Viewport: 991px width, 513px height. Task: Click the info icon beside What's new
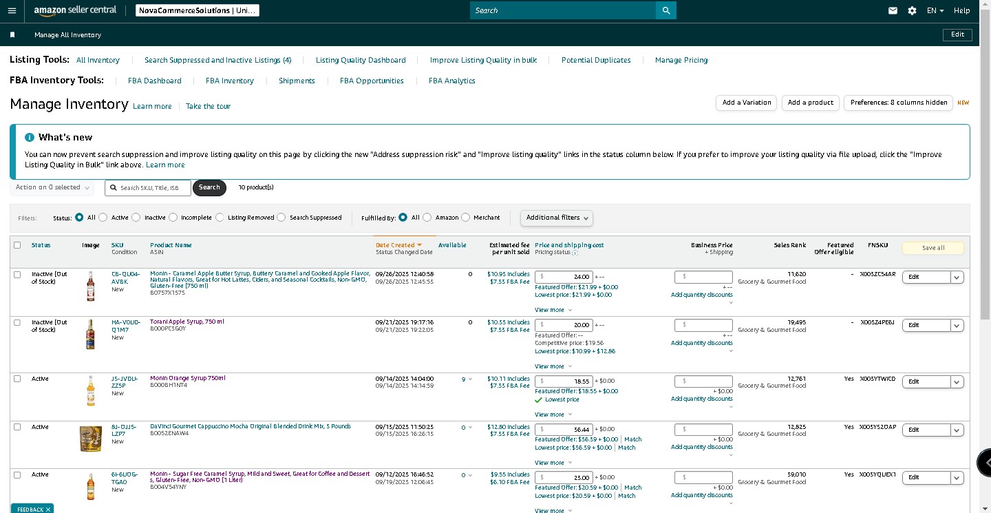[30, 137]
